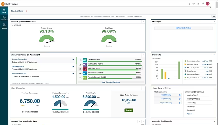This screenshot has width=218, height=125.
Task: Click the Xactly Incent logo
Action: [10, 4]
